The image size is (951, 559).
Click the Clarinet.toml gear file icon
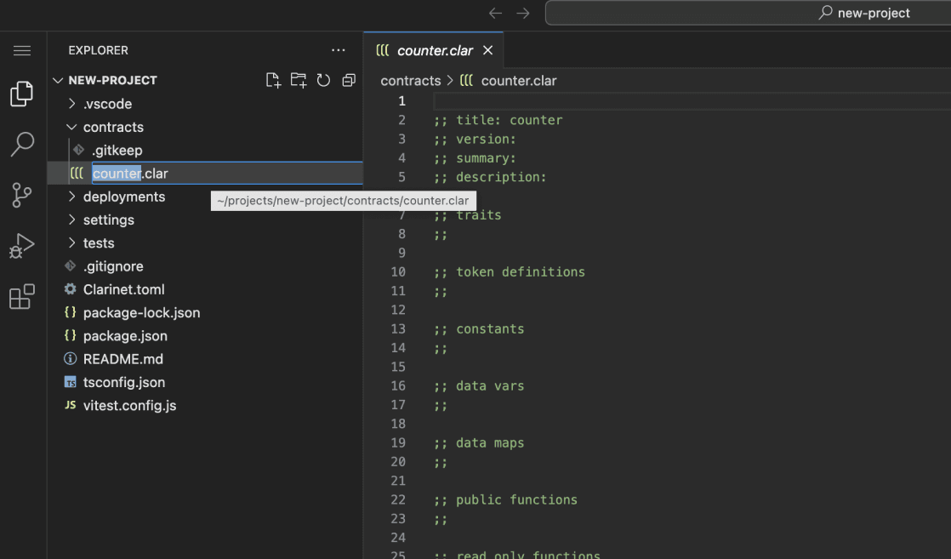point(71,289)
